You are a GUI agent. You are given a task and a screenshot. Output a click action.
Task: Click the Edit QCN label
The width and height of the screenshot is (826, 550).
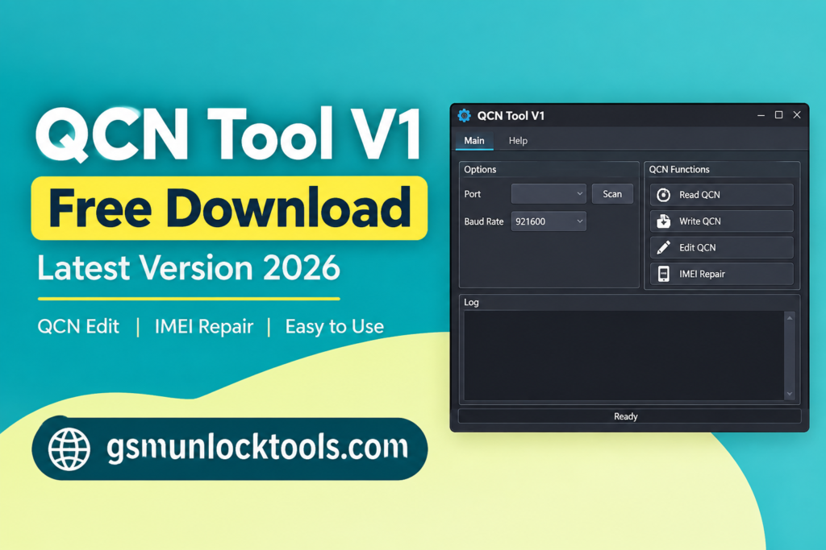[x=697, y=248]
